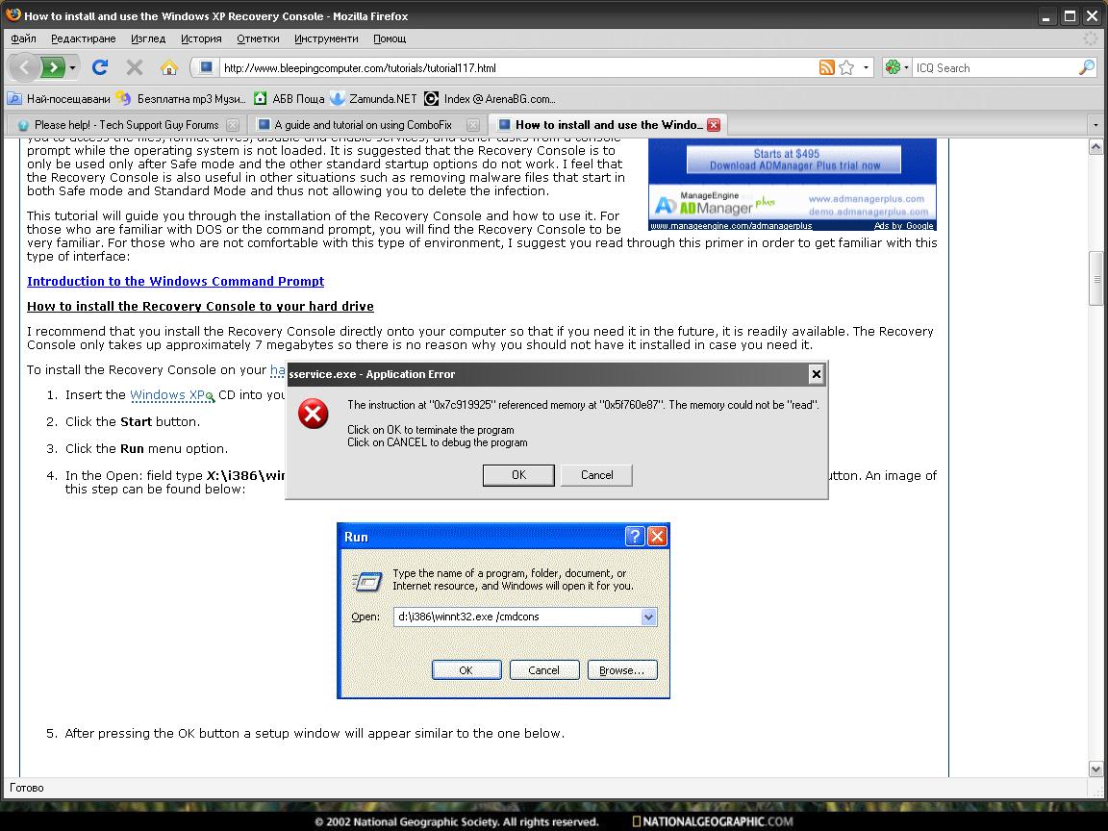Click the 'How to install the Recovery Console' heading
1108x831 pixels.
point(200,306)
